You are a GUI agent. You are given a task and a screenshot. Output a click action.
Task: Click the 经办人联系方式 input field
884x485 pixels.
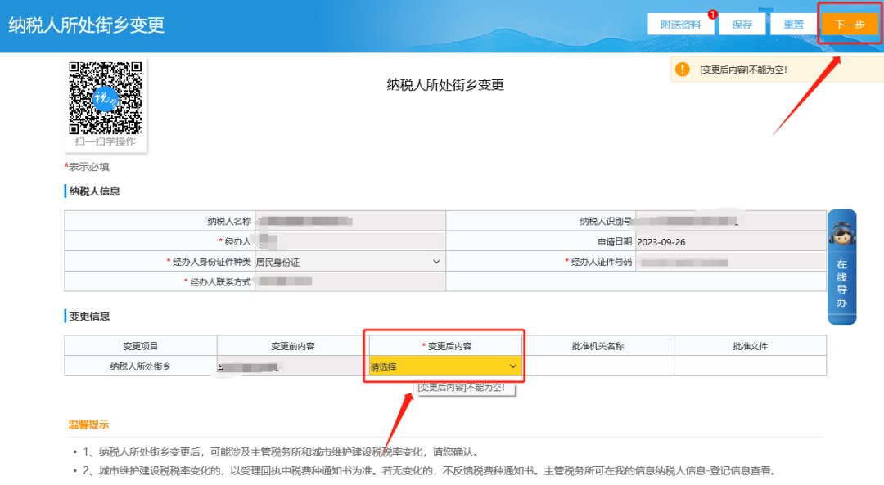350,281
